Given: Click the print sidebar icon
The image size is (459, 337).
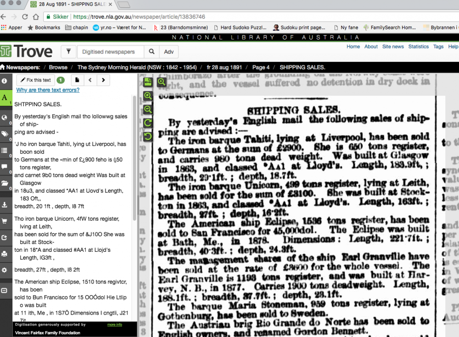Looking at the screenshot, I should coord(5,254).
